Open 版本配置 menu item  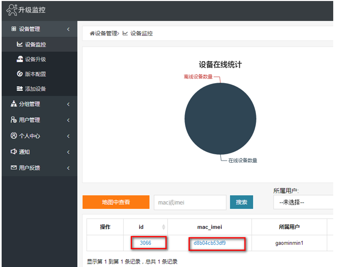click(x=36, y=74)
